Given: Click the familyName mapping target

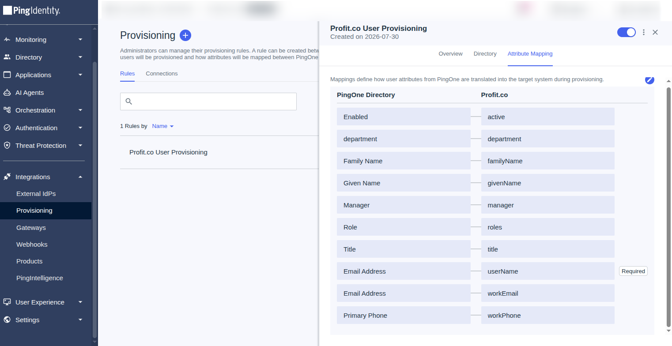Looking at the screenshot, I should click(x=547, y=161).
